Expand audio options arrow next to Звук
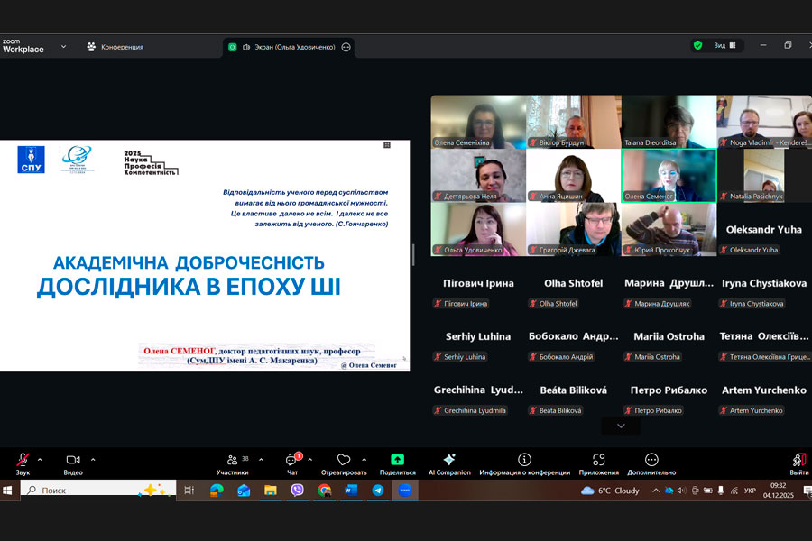This screenshot has width=812, height=541. coord(40,460)
